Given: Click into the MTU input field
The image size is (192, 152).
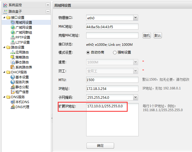Looking at the screenshot, I should [x=112, y=80].
